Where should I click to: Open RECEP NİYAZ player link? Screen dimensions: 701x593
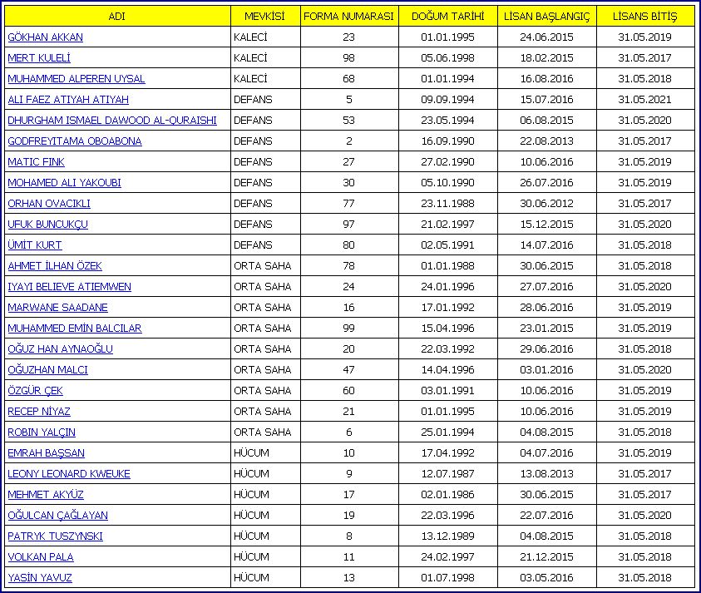(39, 412)
